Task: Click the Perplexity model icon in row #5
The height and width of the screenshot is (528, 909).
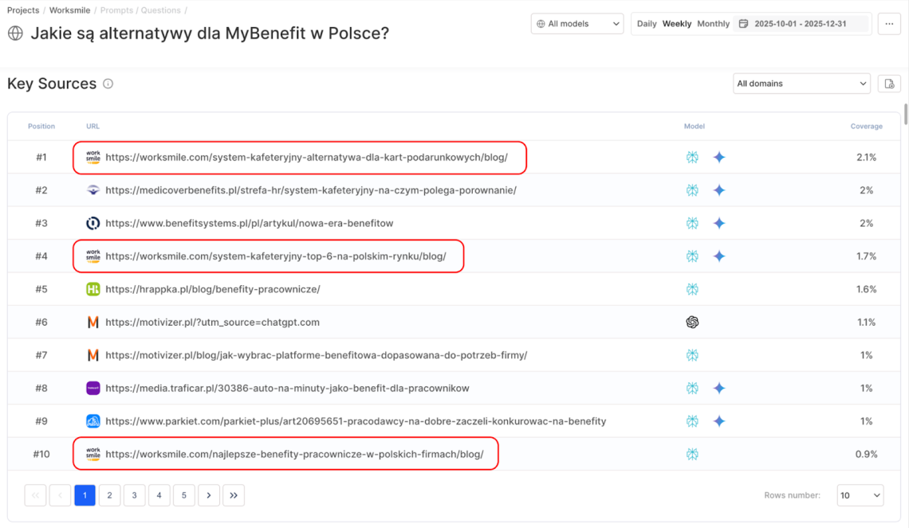Action: (x=692, y=289)
